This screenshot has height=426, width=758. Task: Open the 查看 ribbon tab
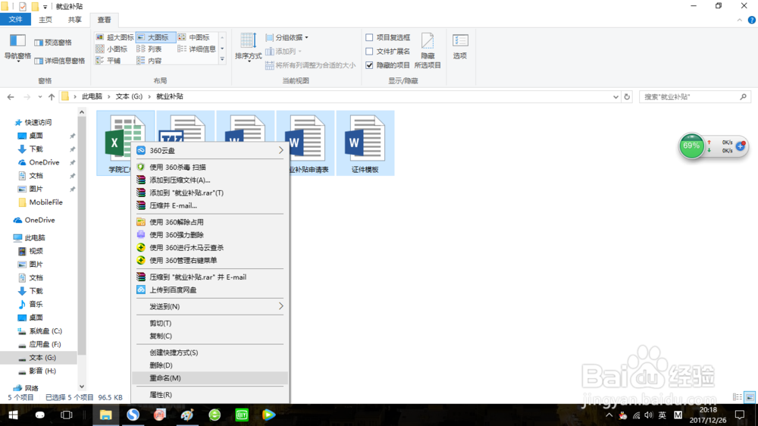pyautogui.click(x=104, y=20)
